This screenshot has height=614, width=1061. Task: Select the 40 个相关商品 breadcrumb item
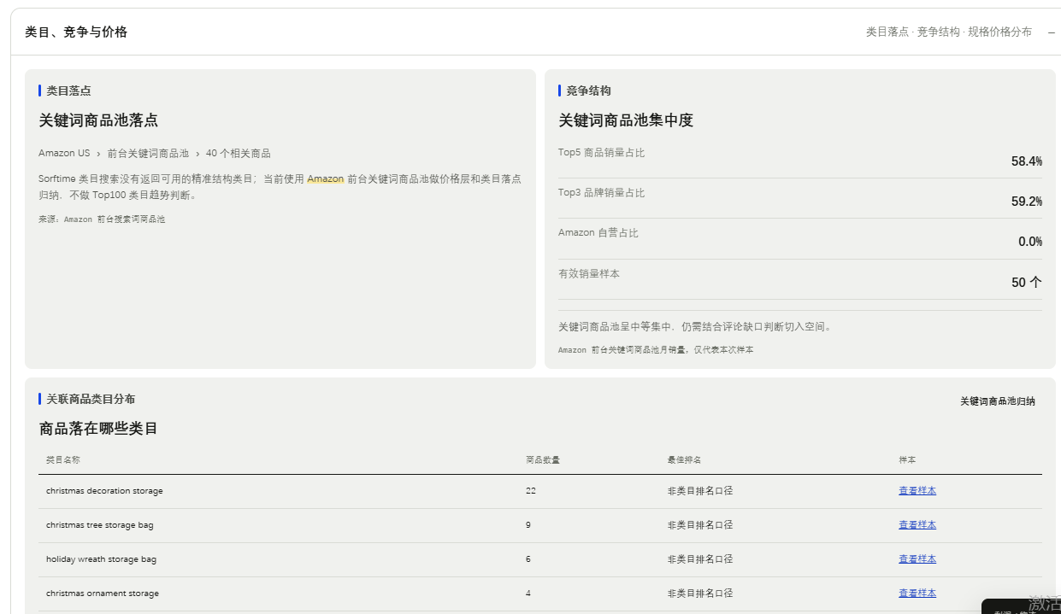coord(239,154)
